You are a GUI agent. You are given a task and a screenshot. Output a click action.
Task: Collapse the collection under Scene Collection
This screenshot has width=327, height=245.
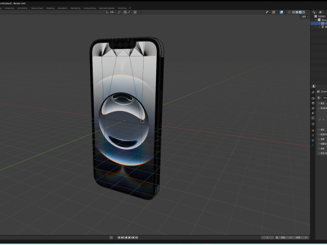tap(315, 20)
